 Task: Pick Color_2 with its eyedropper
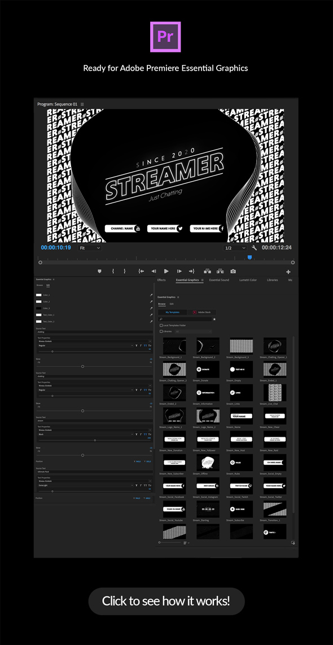(151, 301)
